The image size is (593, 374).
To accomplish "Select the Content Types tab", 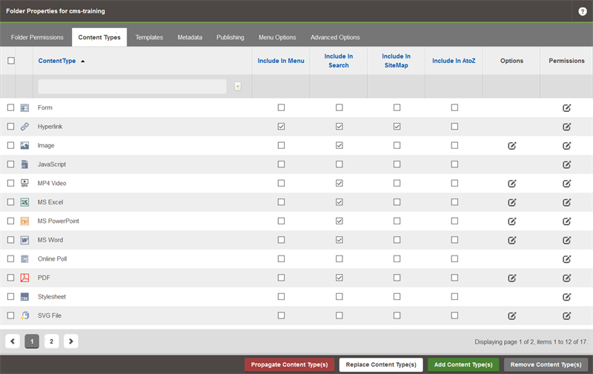I will pyautogui.click(x=99, y=37).
